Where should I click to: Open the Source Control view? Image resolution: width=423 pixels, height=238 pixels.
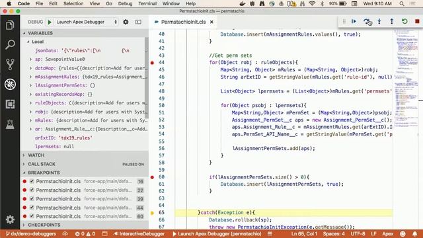(10, 64)
